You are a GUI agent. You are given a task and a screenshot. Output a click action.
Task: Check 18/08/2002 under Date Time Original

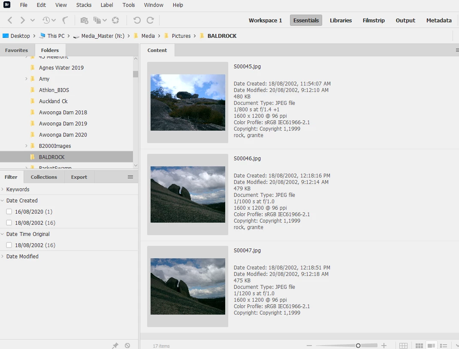(9, 245)
